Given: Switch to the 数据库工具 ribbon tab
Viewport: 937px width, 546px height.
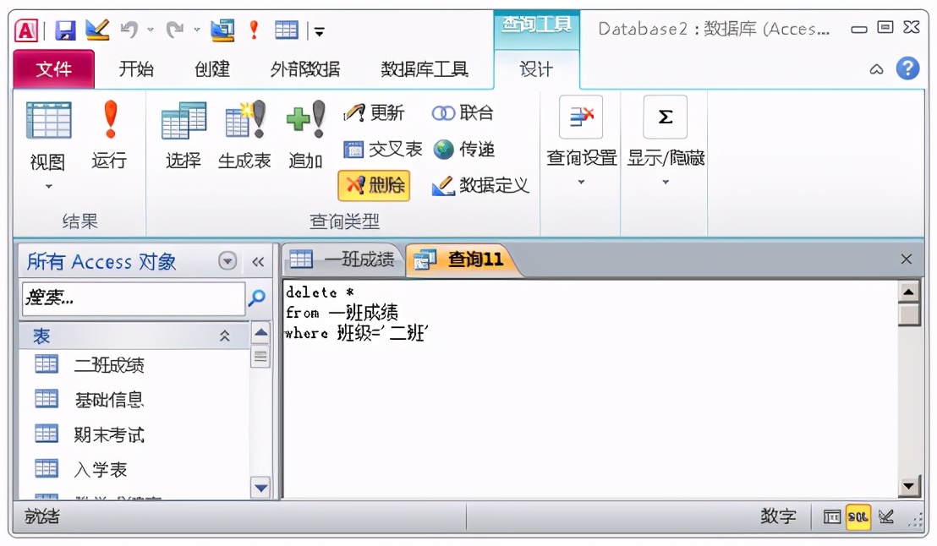Looking at the screenshot, I should (425, 69).
